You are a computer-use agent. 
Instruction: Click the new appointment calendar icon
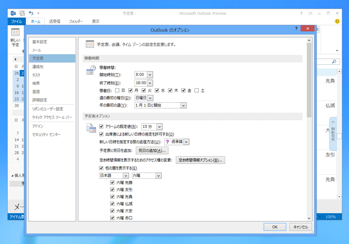point(15,32)
